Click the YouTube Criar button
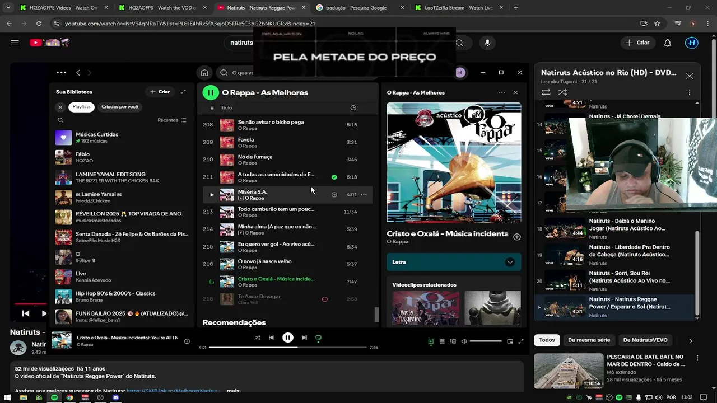Image resolution: width=717 pixels, height=403 pixels. [637, 43]
